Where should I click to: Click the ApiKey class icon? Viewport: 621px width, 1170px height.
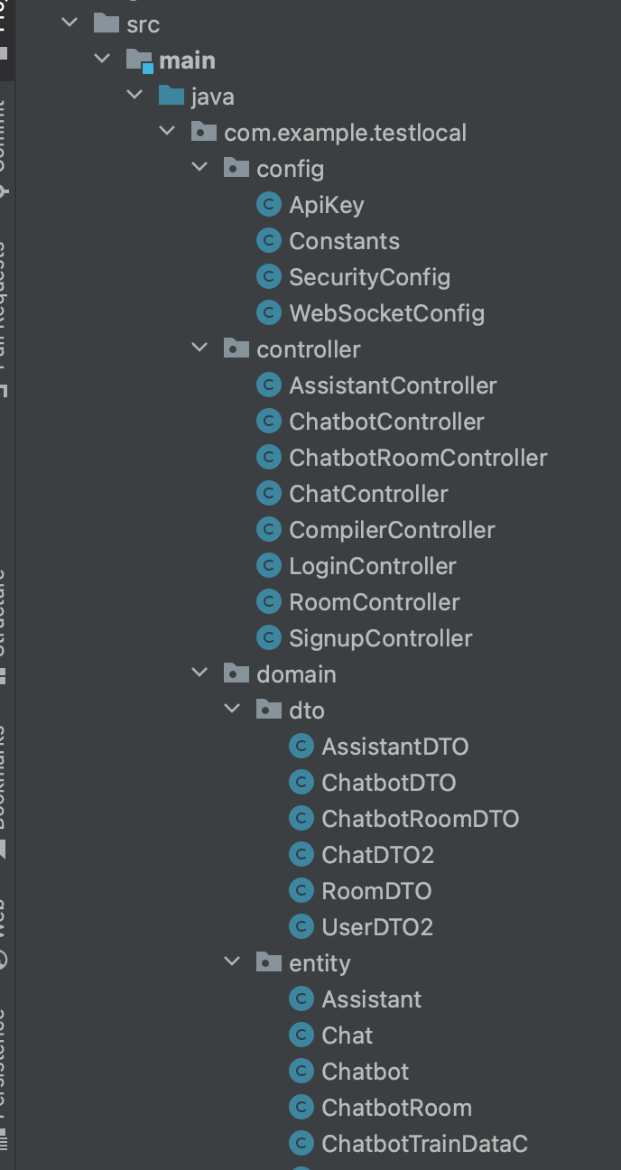268,205
